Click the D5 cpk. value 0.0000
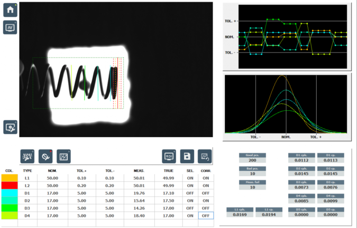Image resolution: width=357 pixels, height=228 pixels. (301, 215)
